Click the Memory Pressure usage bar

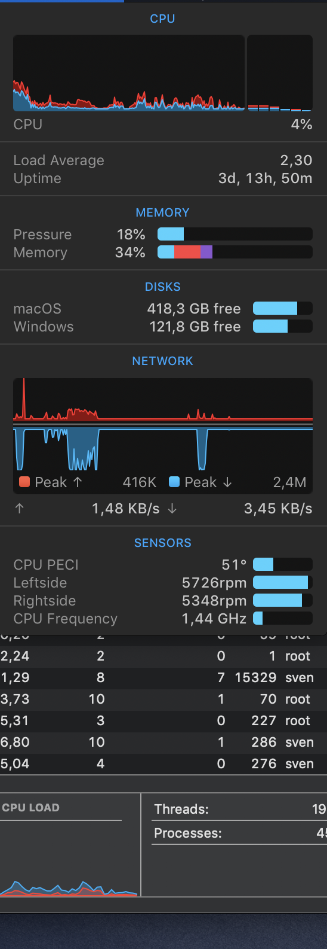pyautogui.click(x=235, y=234)
